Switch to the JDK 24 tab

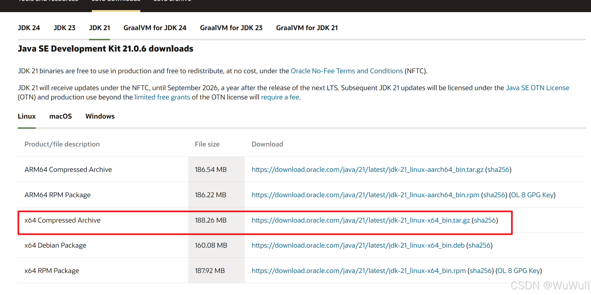[x=29, y=28]
